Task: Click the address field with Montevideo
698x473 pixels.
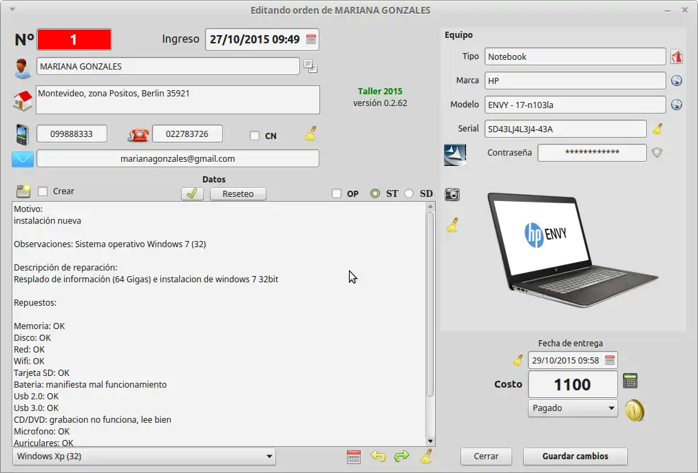Action: [178, 100]
